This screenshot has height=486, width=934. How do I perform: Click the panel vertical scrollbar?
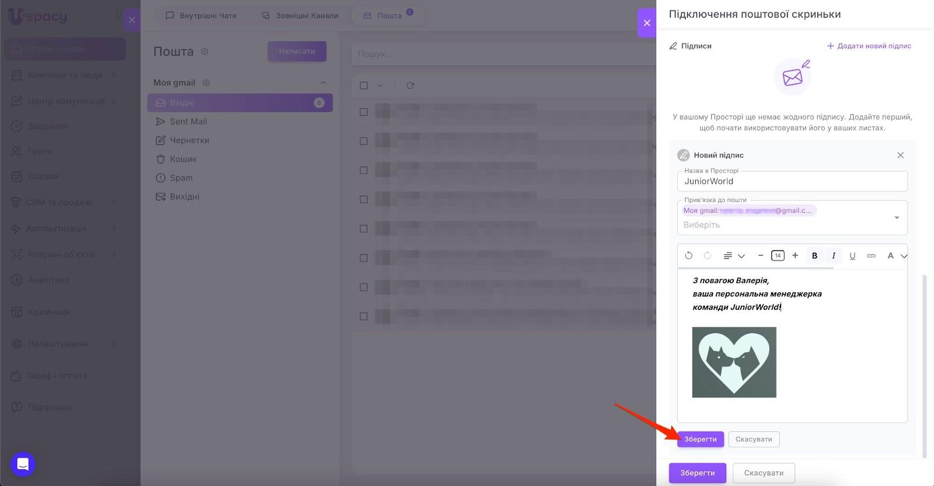coord(924,366)
